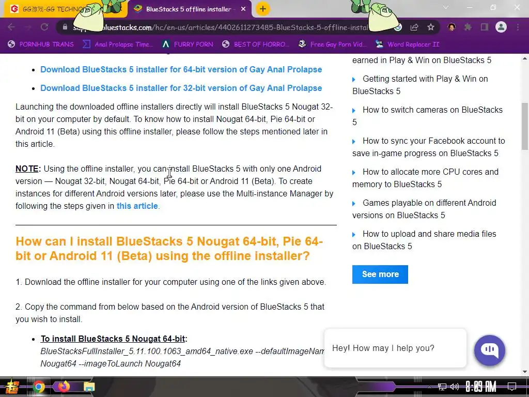Open "How to allocate more CPU cores" article
This screenshot has width=529, height=397.
[425, 178]
